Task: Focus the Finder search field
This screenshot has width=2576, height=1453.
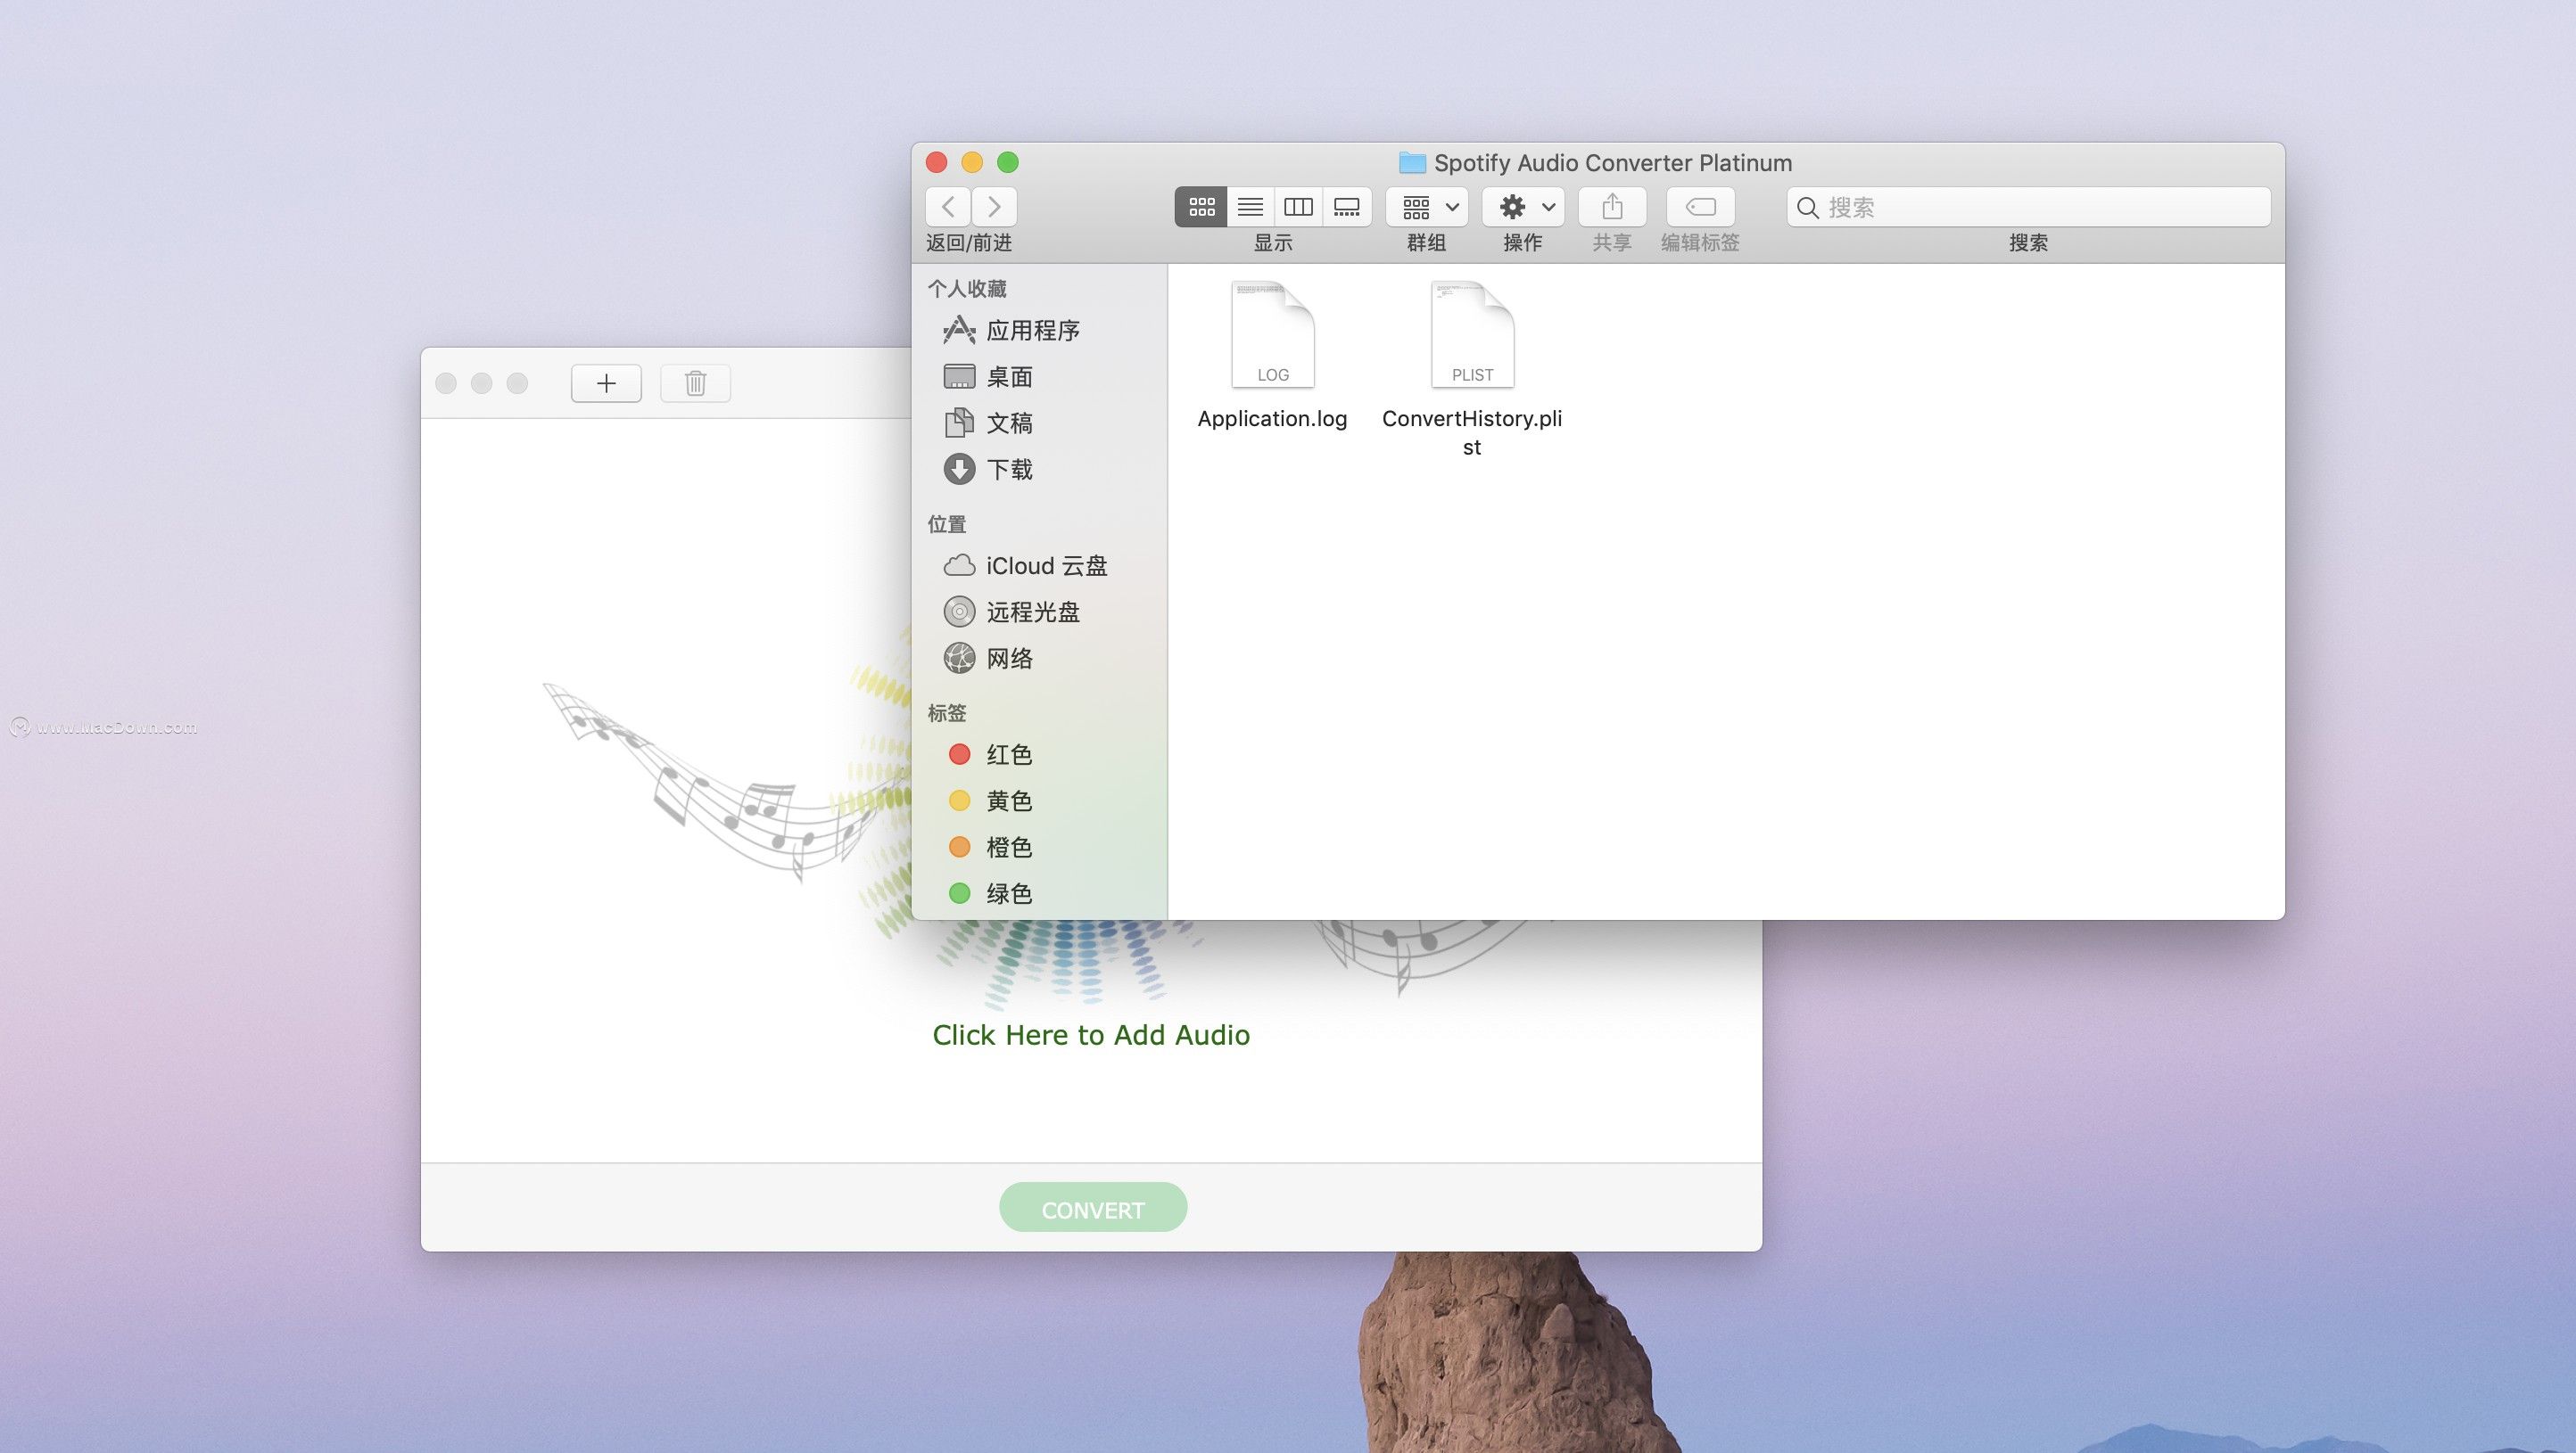Action: coord(2029,207)
